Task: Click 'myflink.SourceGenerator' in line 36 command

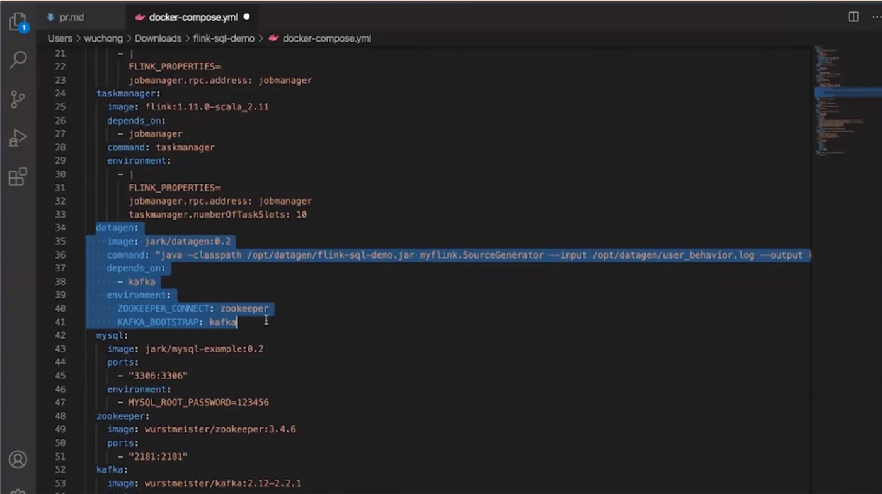Action: pyautogui.click(x=482, y=255)
